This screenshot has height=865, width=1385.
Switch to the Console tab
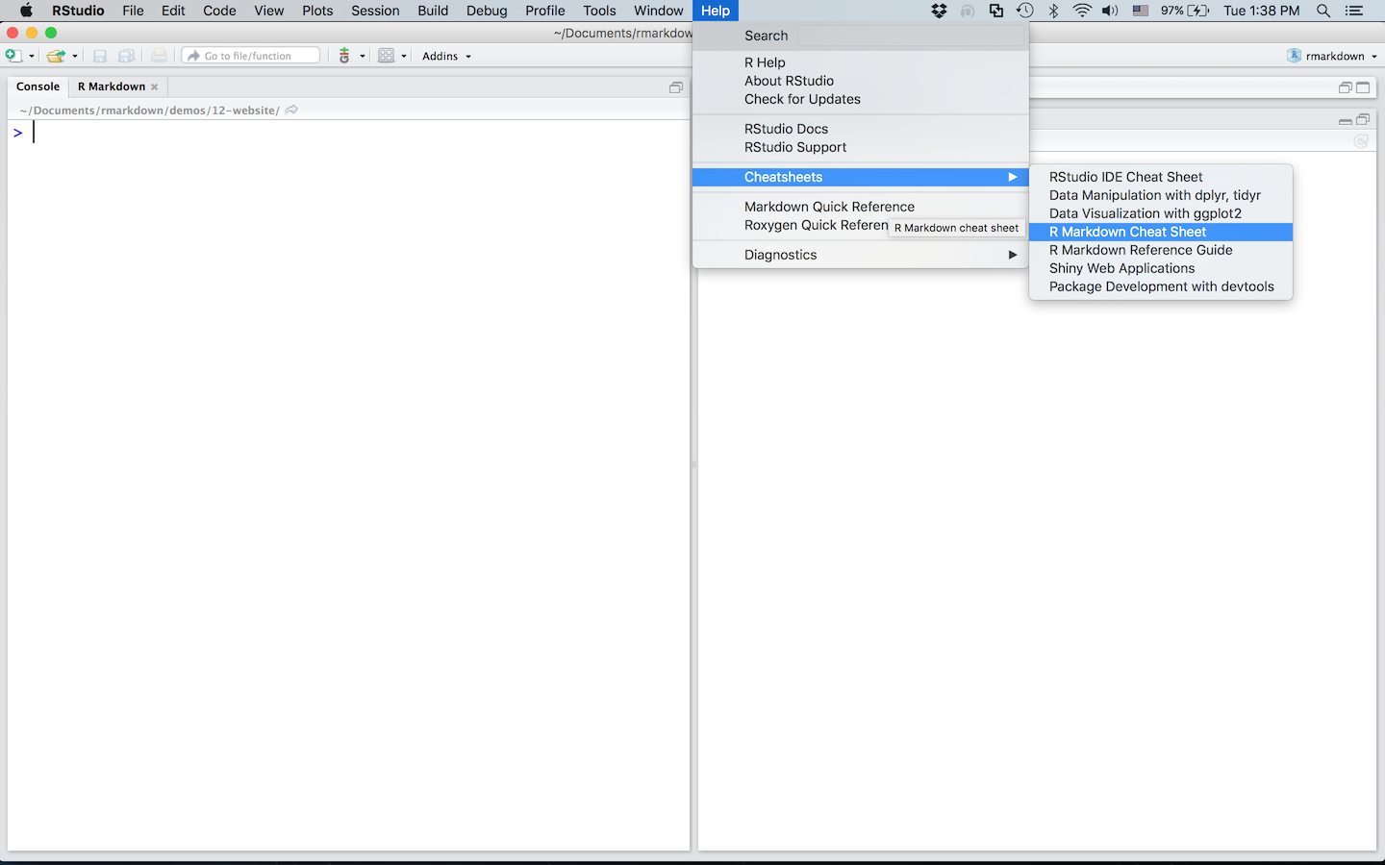[x=38, y=86]
